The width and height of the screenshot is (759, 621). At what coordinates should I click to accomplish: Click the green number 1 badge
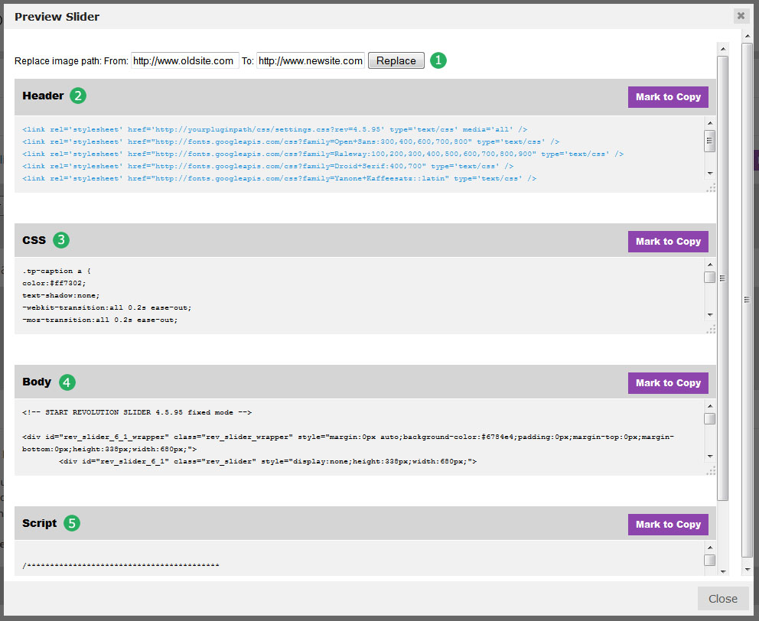pos(438,60)
